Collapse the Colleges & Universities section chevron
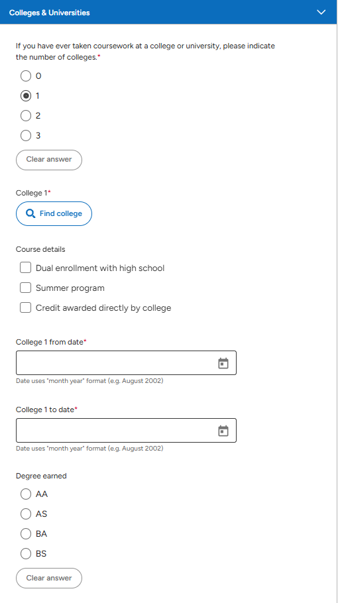 321,13
